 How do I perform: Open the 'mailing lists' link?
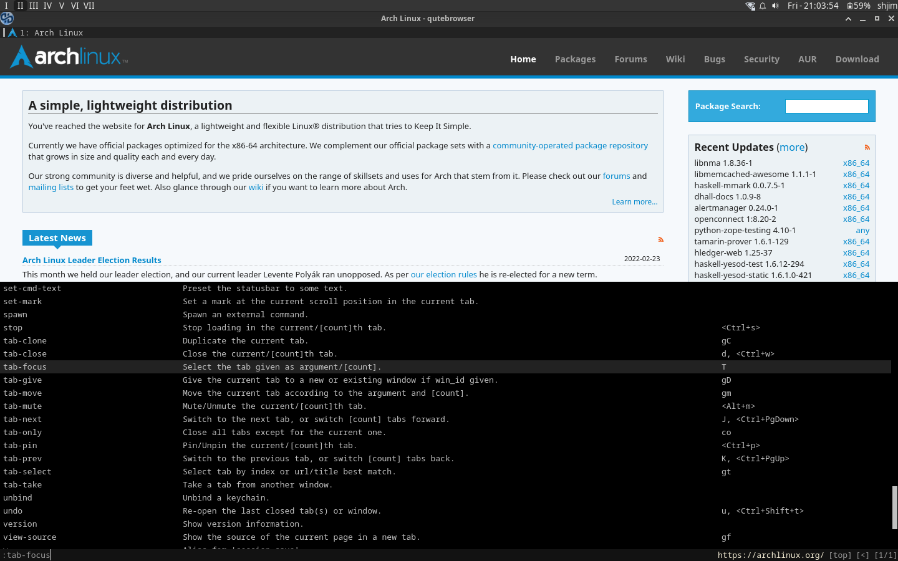tap(51, 187)
